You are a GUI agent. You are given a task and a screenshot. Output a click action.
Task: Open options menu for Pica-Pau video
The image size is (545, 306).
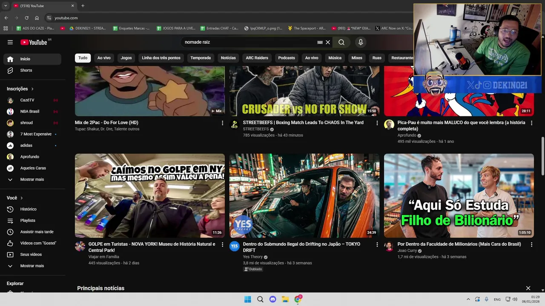531,123
